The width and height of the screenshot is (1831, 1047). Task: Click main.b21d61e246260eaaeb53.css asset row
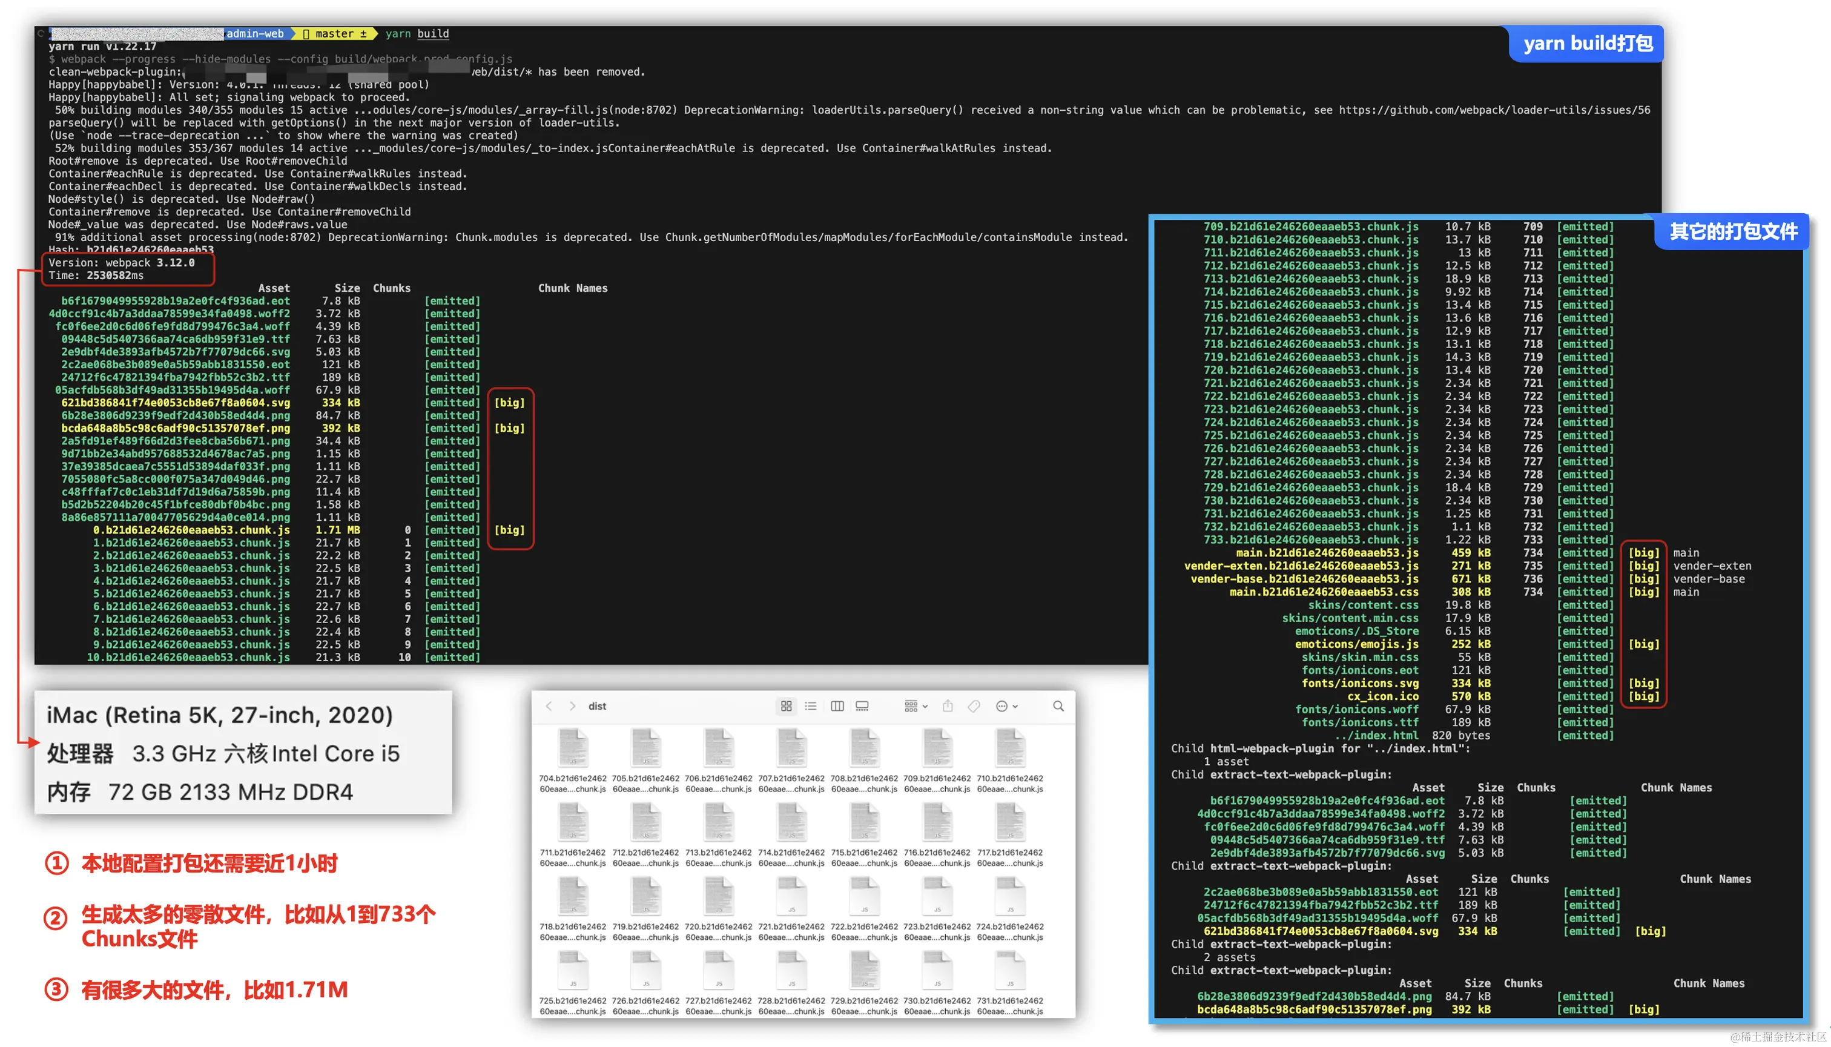point(1464,592)
